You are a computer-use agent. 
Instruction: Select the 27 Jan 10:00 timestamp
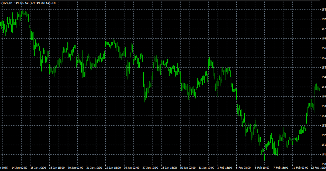coord(151,168)
